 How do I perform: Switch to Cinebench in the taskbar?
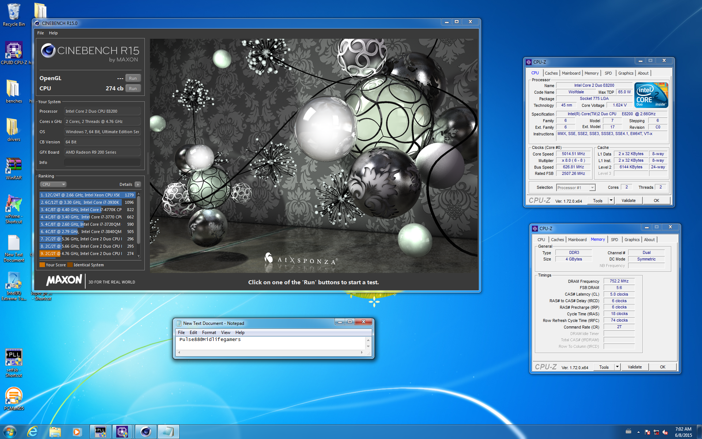pos(146,432)
